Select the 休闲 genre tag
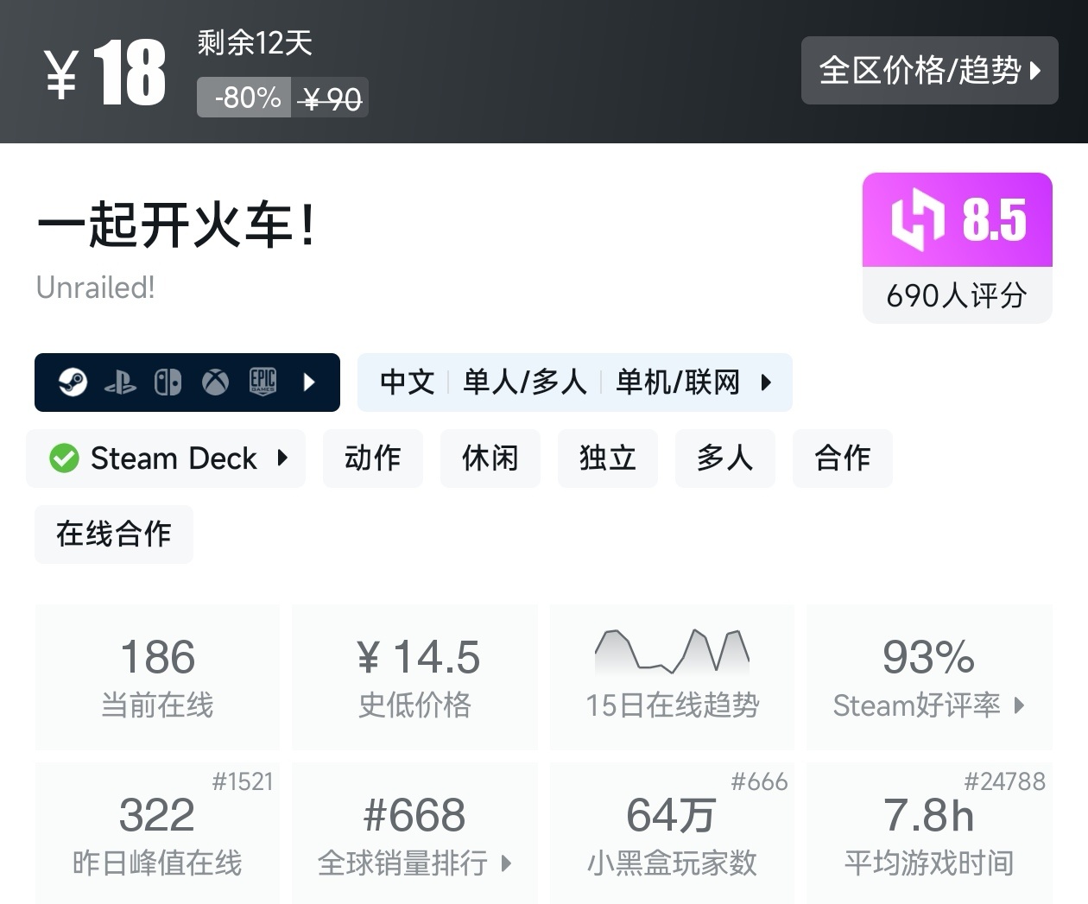Image resolution: width=1088 pixels, height=904 pixels. tap(490, 458)
